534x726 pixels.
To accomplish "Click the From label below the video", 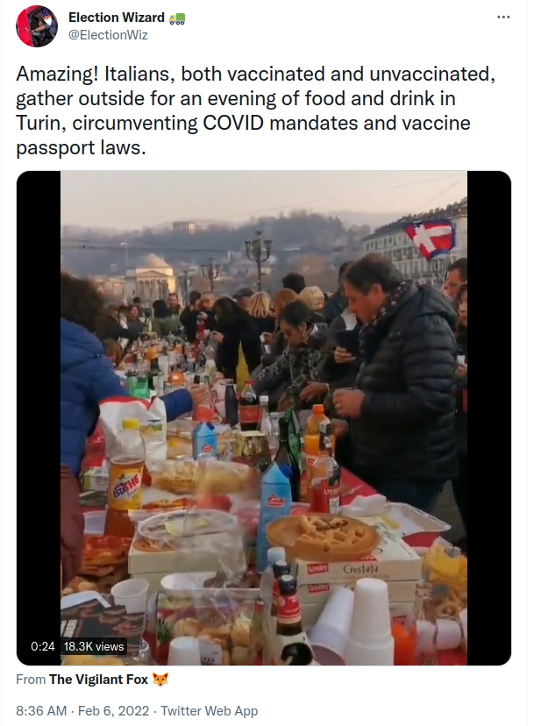I will (x=31, y=680).
